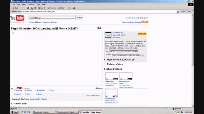204x114 pixels.
Task: Click the FS2004ACoF uploader avatar thumbnail
Action: (x=108, y=35)
